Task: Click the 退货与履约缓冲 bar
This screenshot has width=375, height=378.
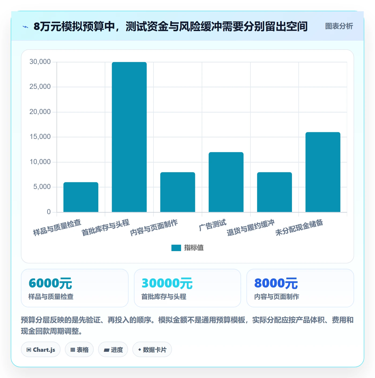Action: pos(275,192)
